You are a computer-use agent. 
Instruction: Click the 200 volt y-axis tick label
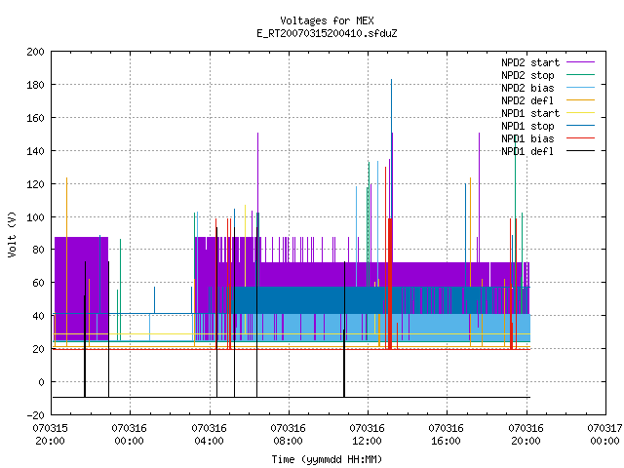[x=35, y=52]
